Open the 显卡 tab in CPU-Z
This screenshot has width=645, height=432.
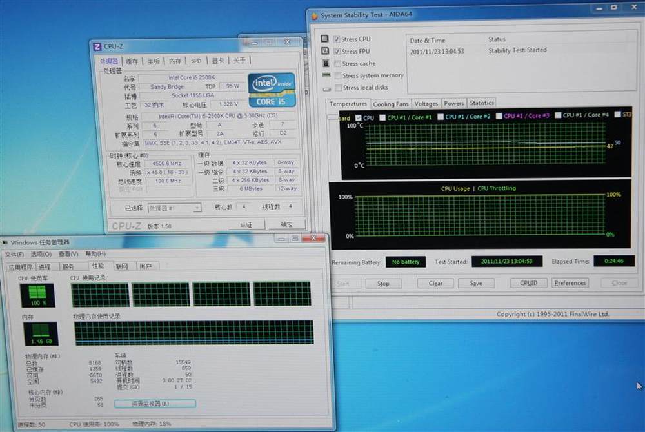pos(217,61)
